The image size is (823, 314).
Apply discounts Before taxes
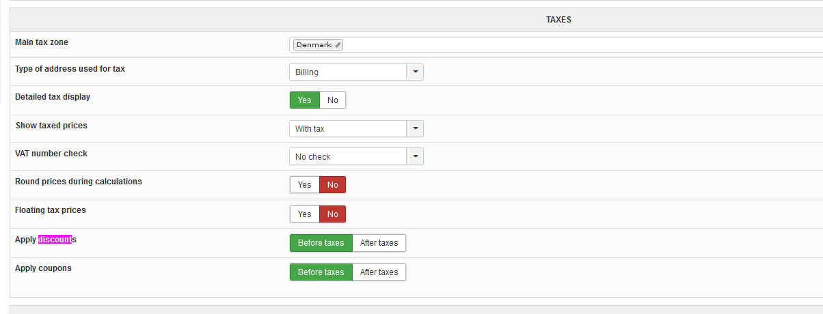pyautogui.click(x=321, y=243)
